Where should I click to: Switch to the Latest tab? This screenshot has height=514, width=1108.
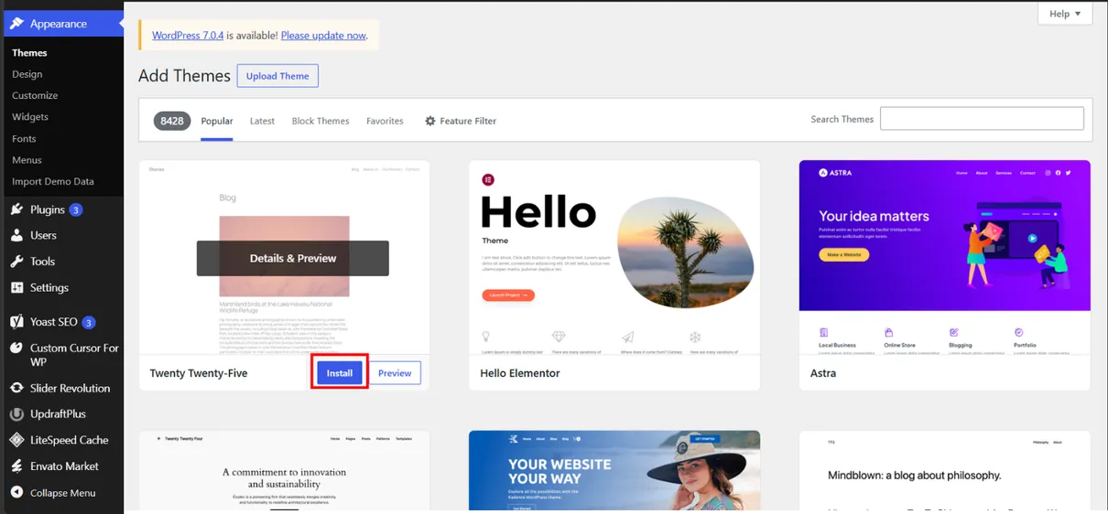(262, 121)
